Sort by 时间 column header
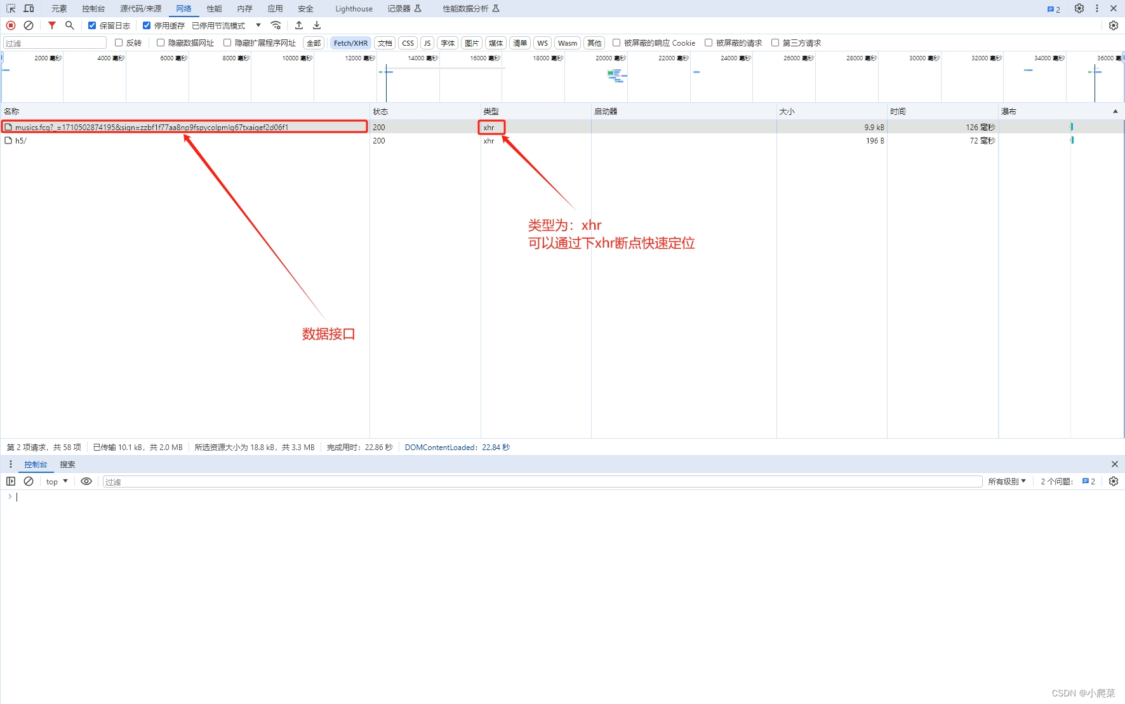 [x=943, y=111]
